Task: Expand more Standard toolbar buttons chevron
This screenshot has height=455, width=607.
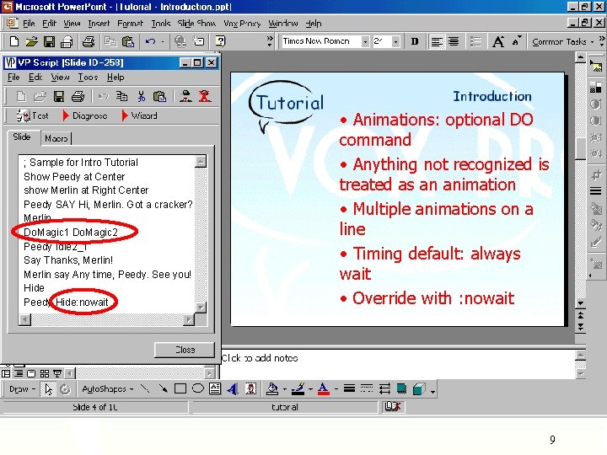Action: pyautogui.click(x=270, y=41)
